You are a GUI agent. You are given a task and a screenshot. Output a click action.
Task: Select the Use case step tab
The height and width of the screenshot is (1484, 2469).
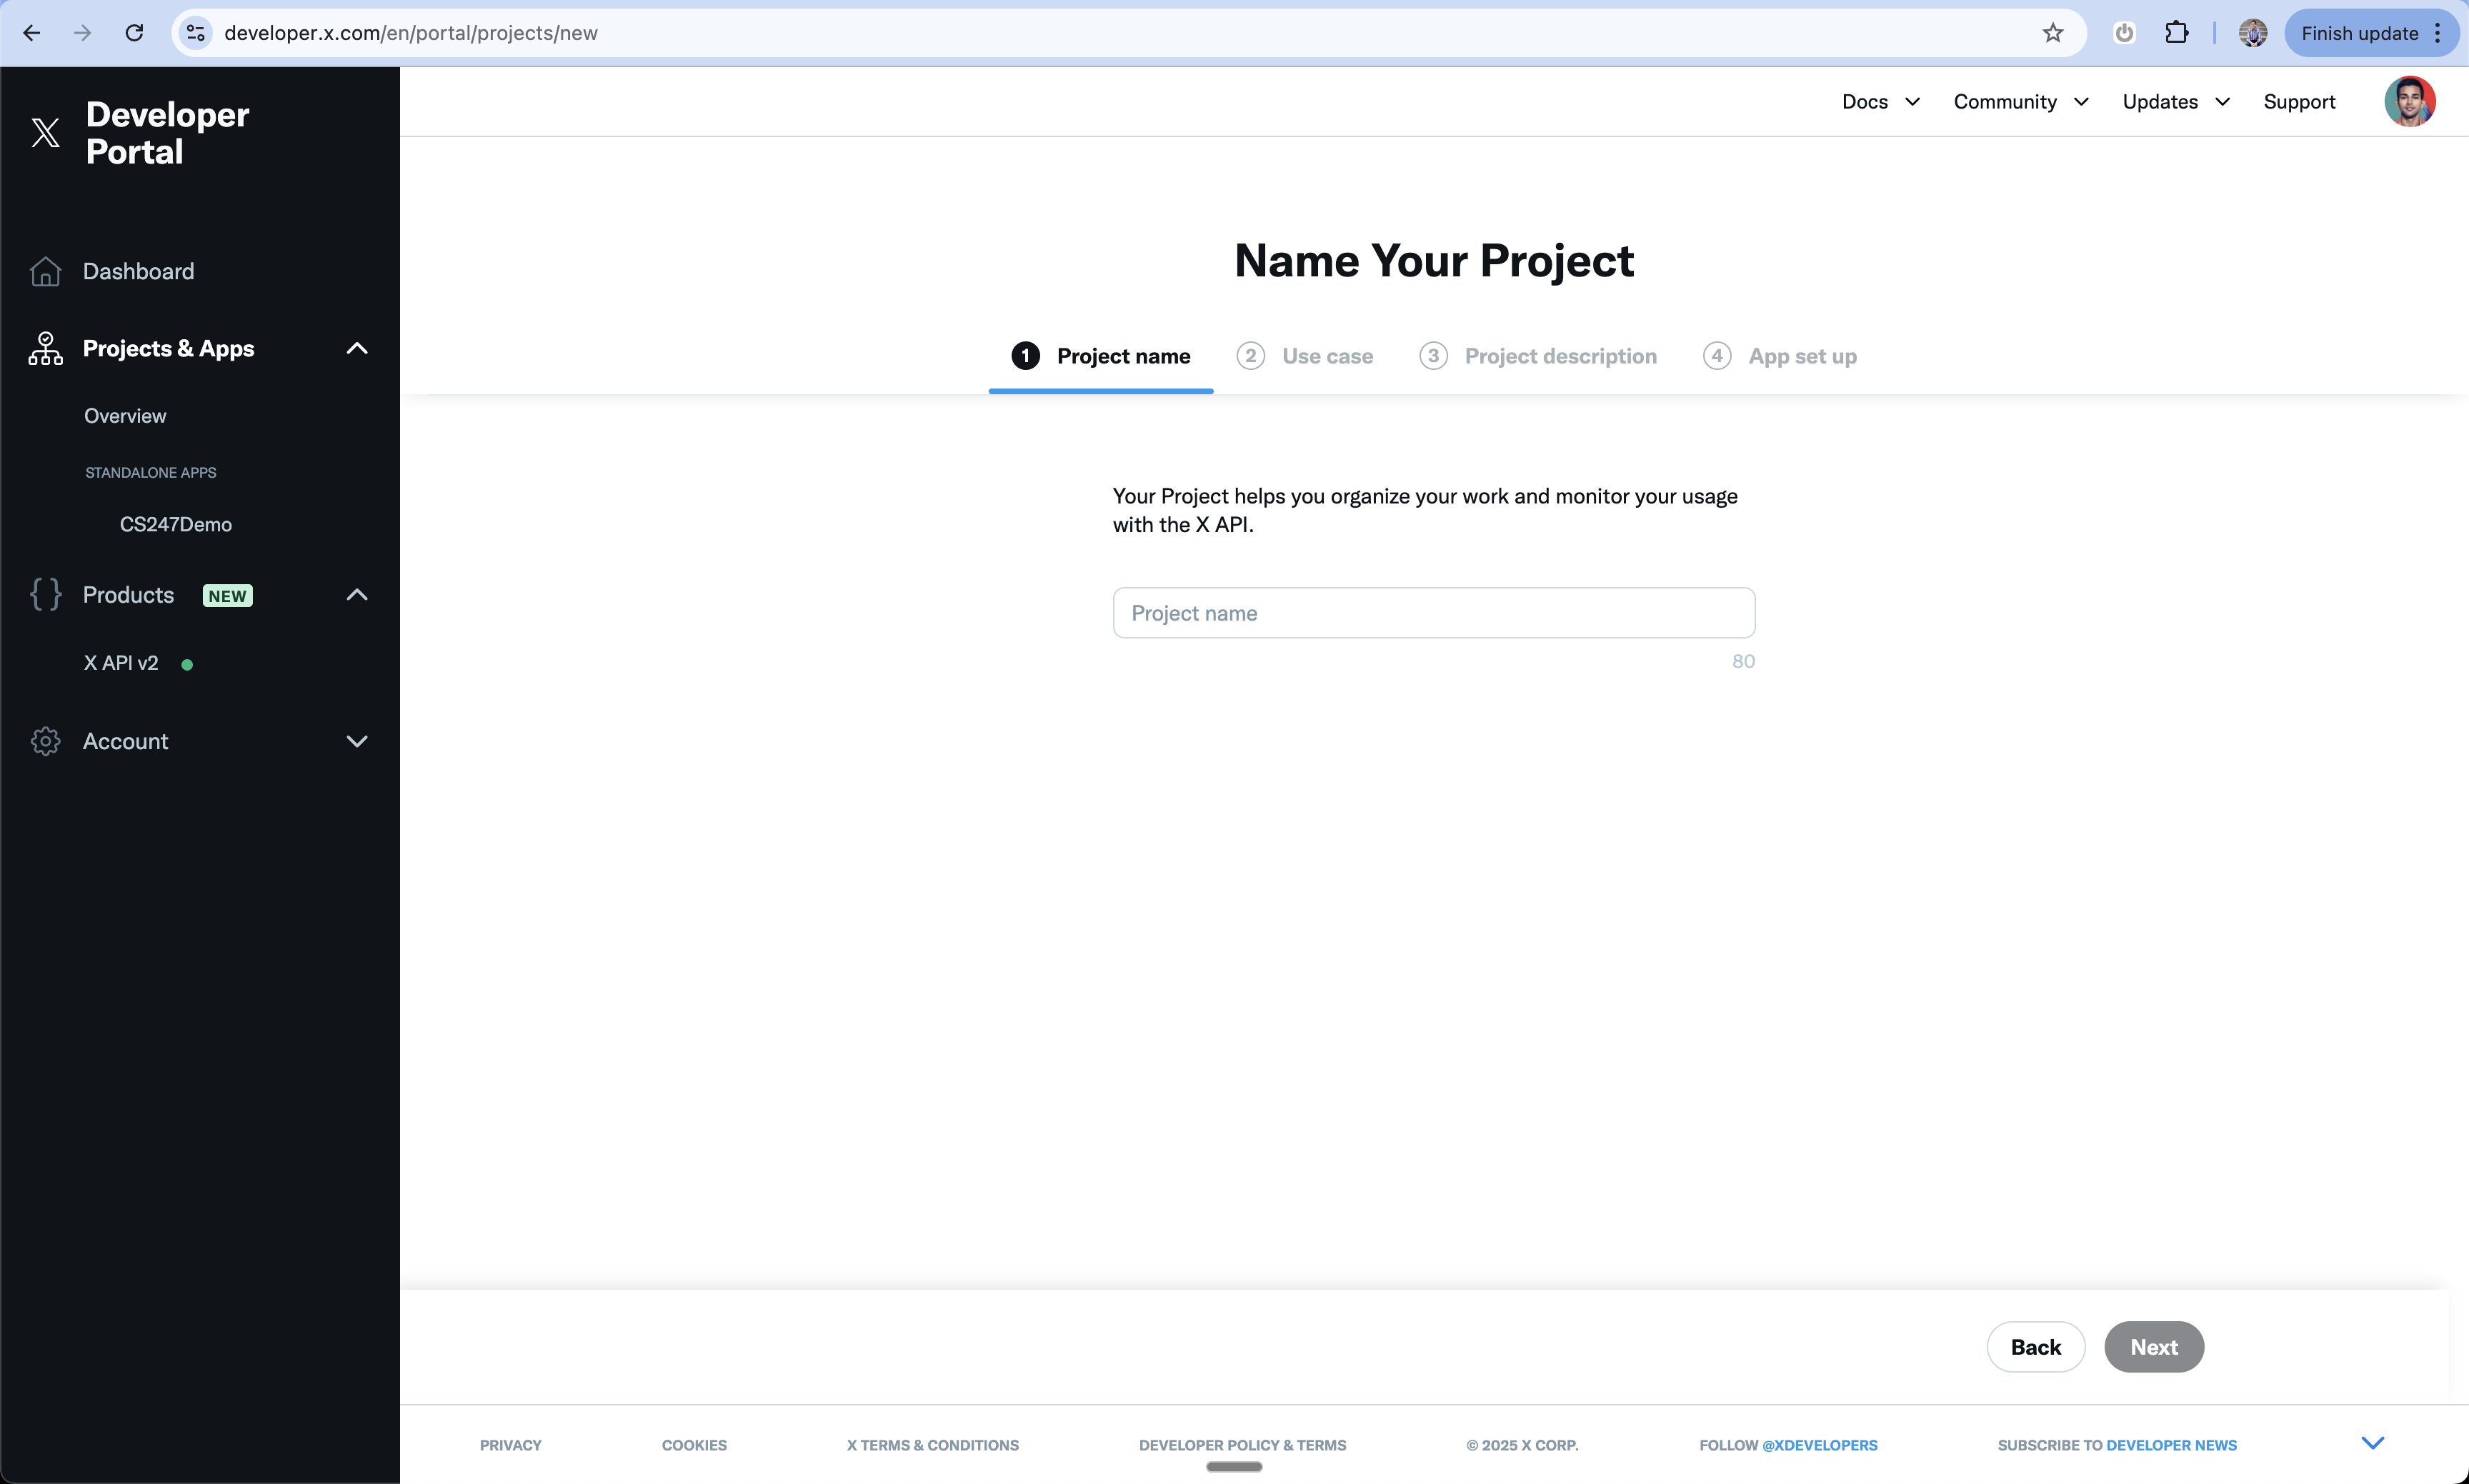click(1305, 356)
